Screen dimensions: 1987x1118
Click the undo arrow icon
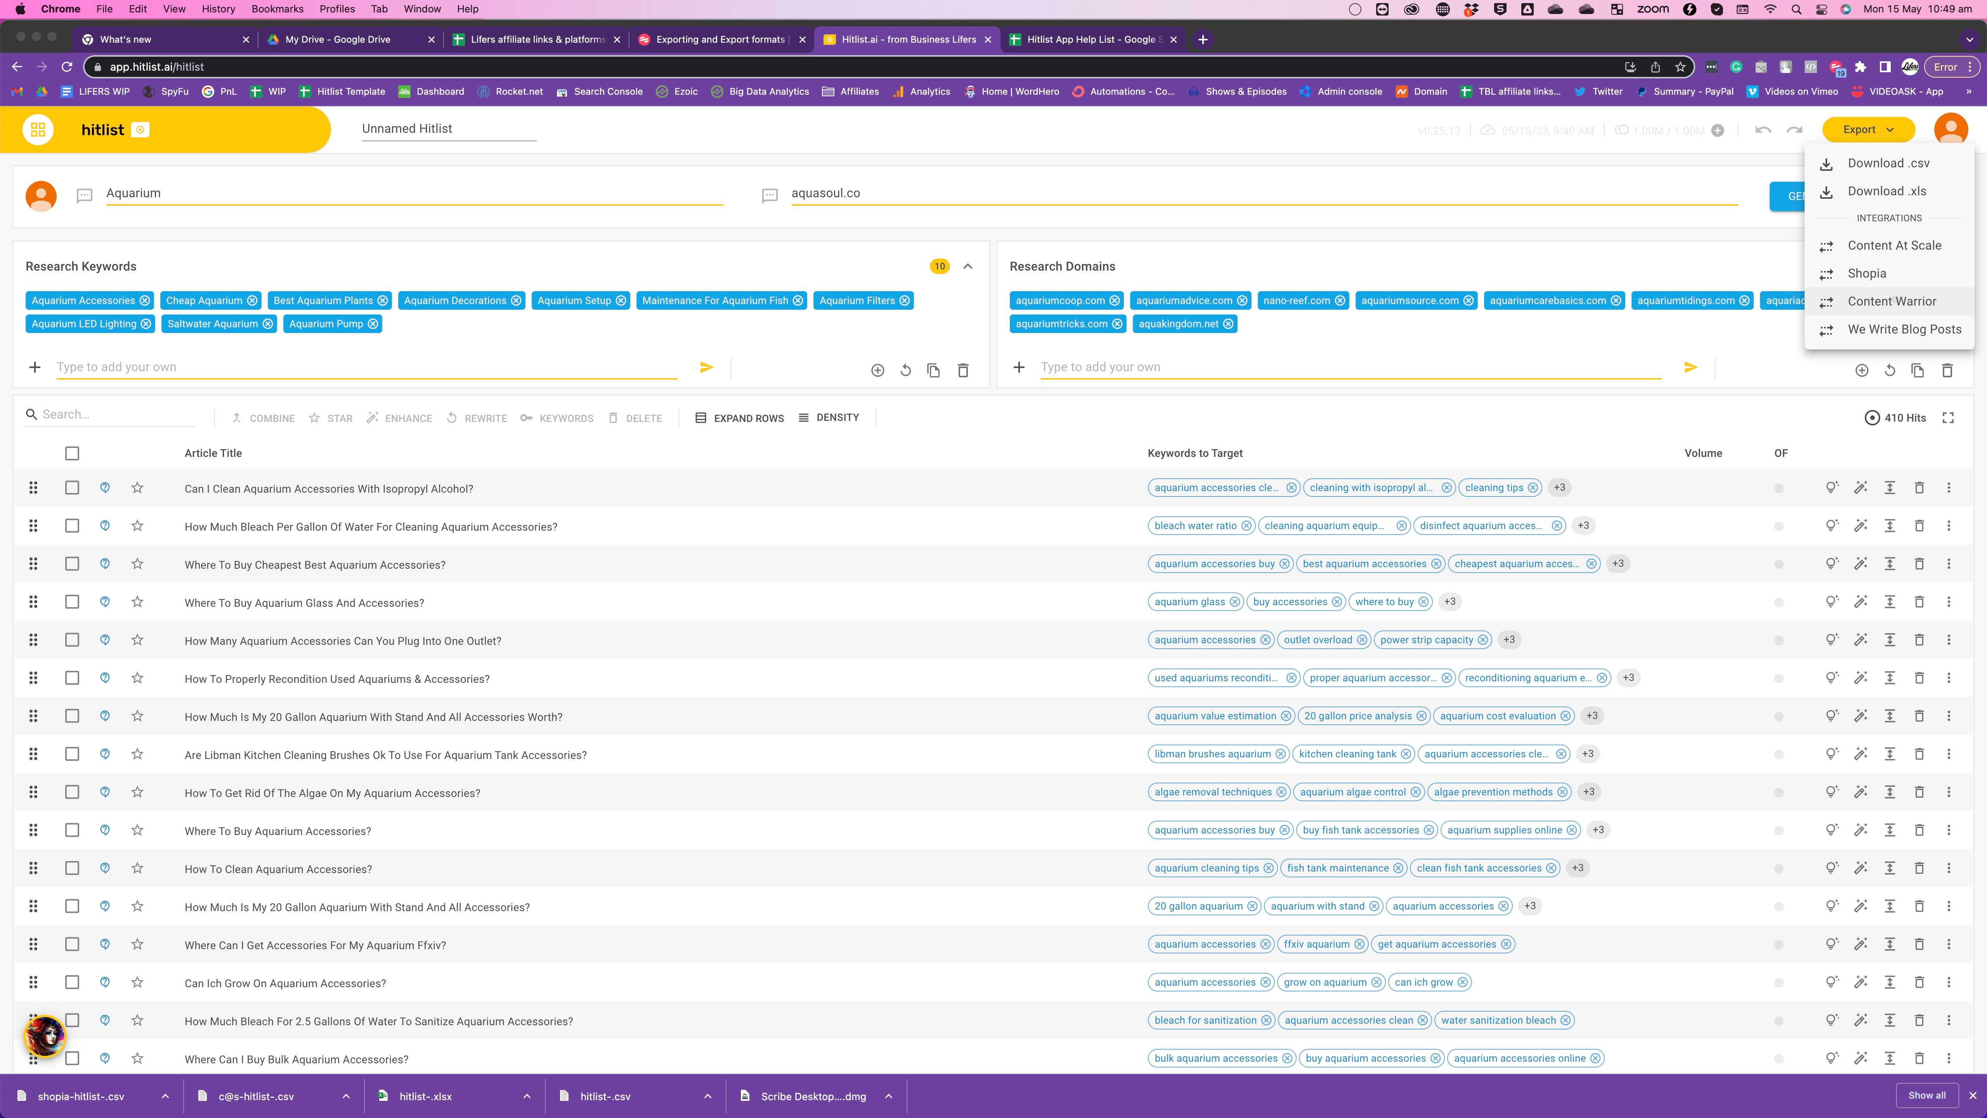1763,130
